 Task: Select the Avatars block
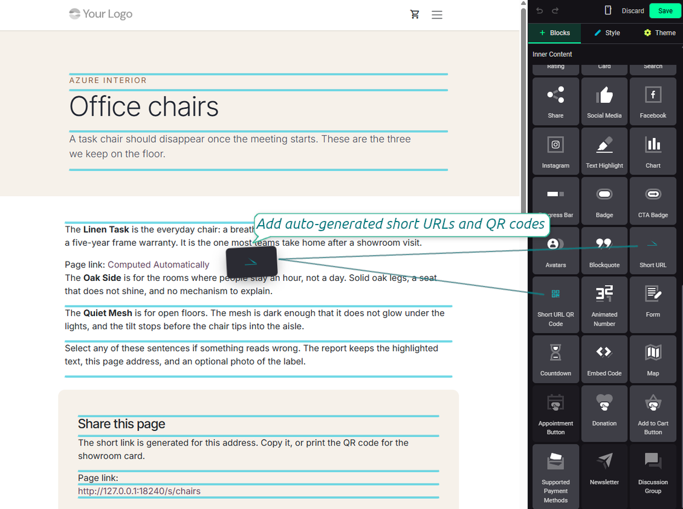click(x=555, y=251)
